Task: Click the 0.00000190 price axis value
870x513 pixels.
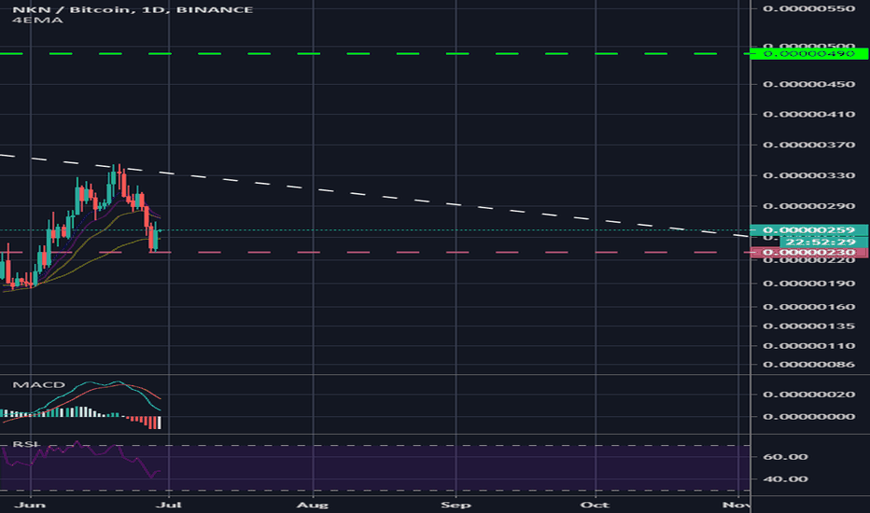Action: [808, 284]
